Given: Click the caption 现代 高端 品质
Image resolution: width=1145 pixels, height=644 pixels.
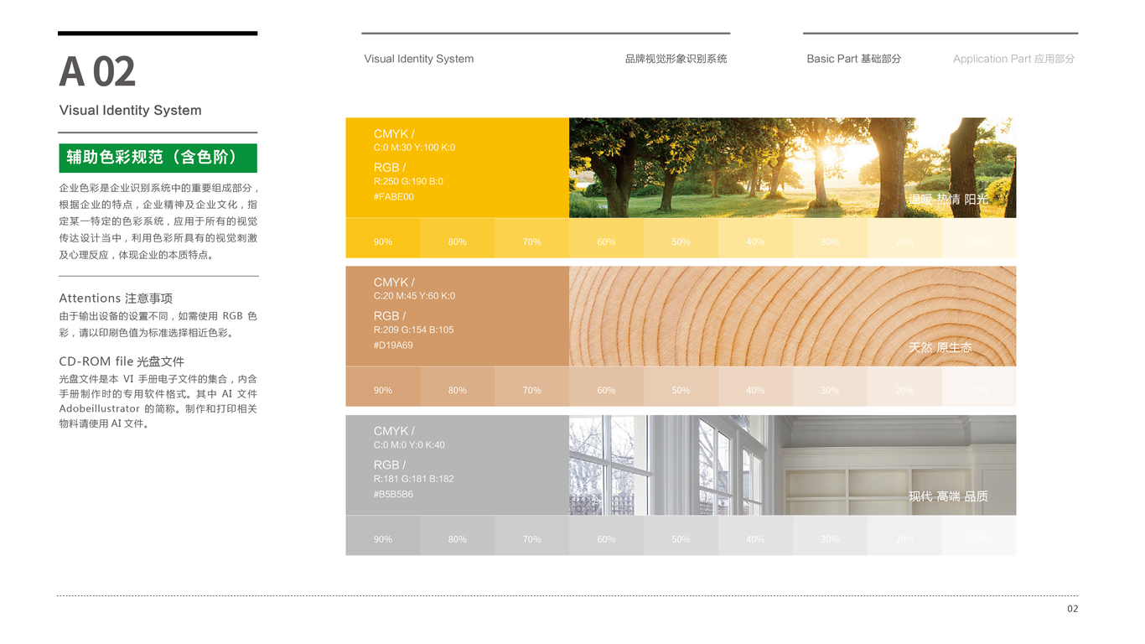Looking at the screenshot, I should tap(949, 496).
